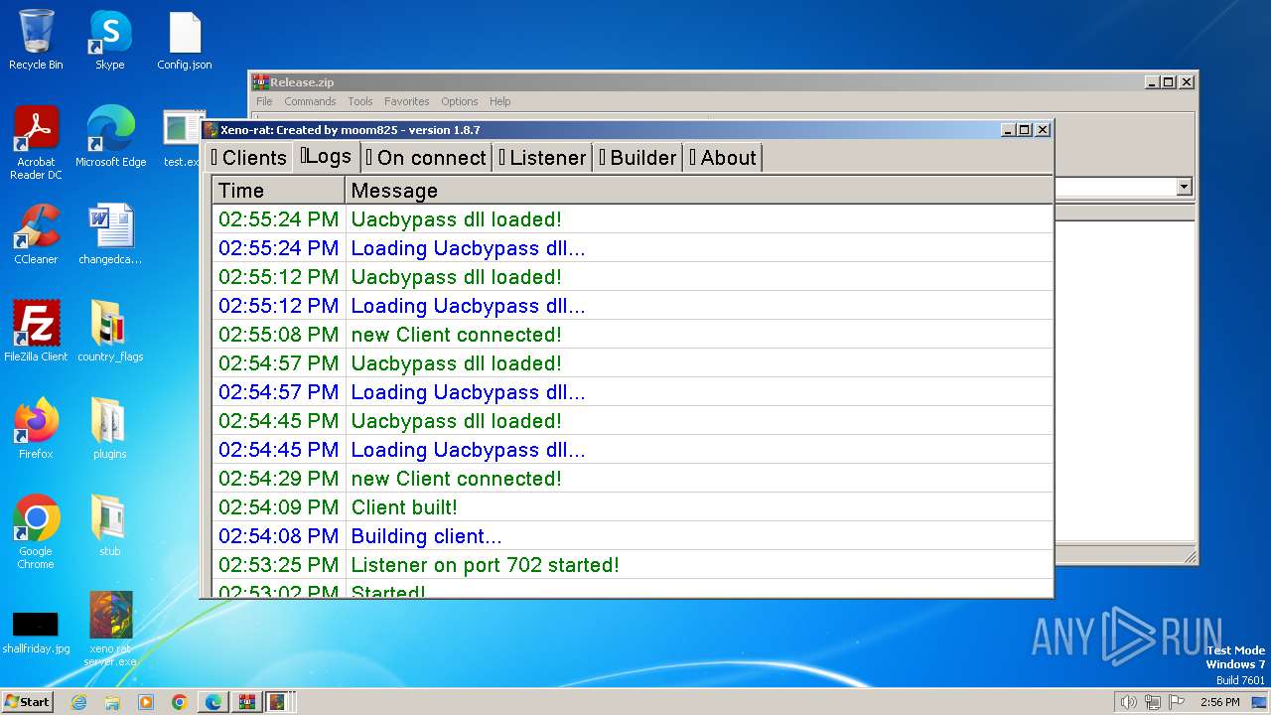Image resolution: width=1271 pixels, height=715 pixels.
Task: Select the shallfriday.jpg image file
Action: [x=36, y=632]
